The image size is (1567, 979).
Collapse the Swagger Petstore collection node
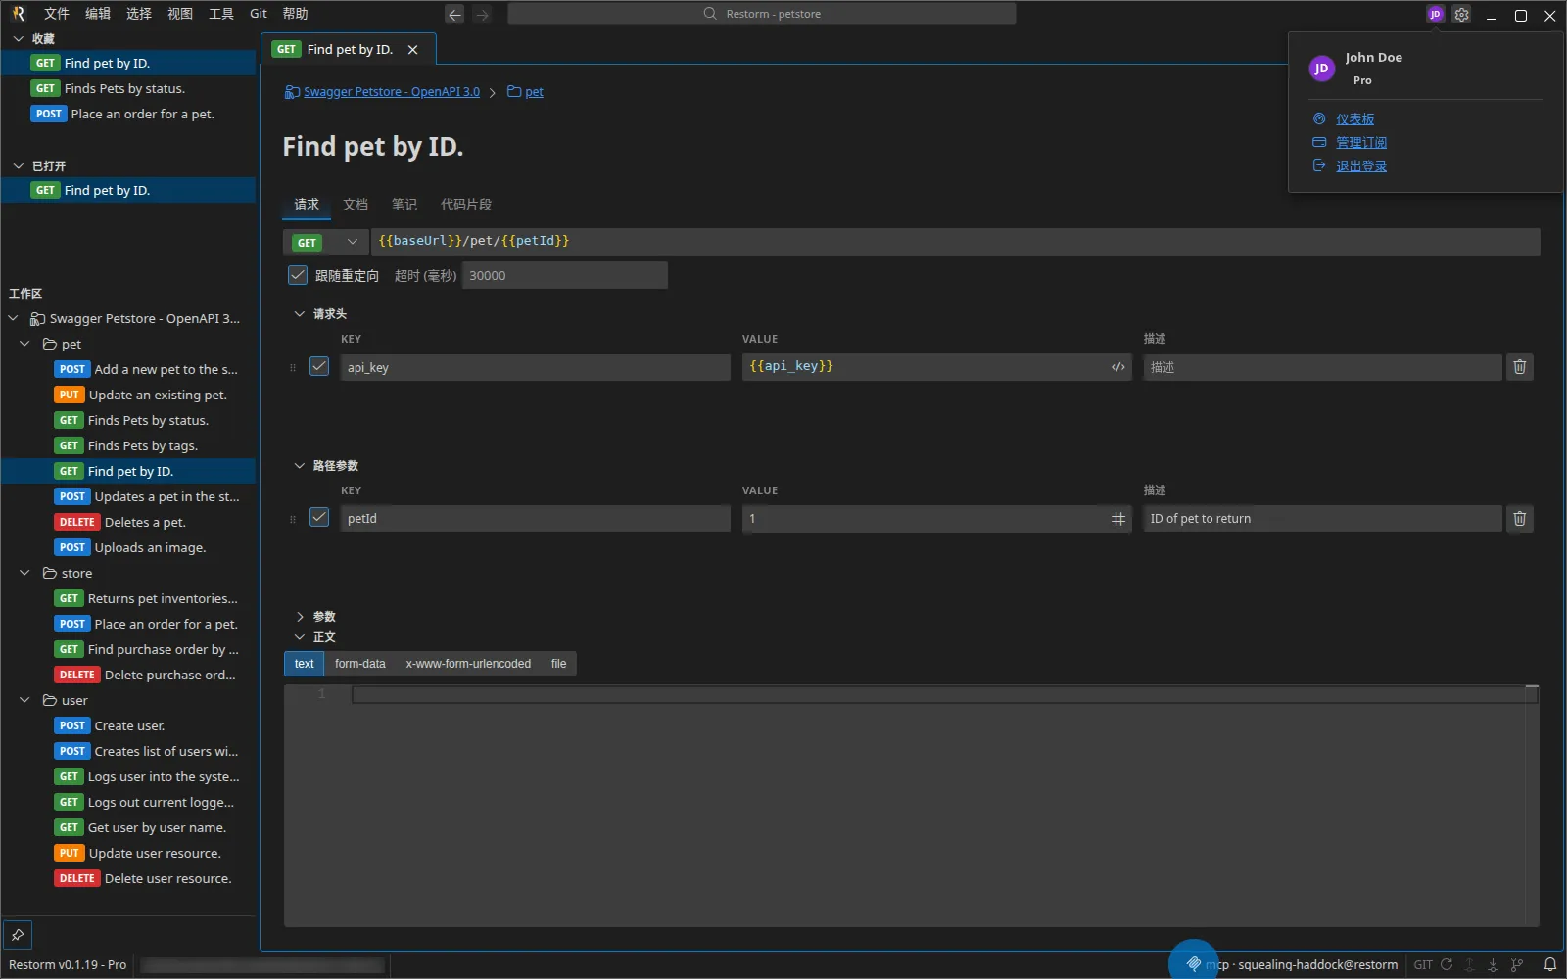point(14,319)
